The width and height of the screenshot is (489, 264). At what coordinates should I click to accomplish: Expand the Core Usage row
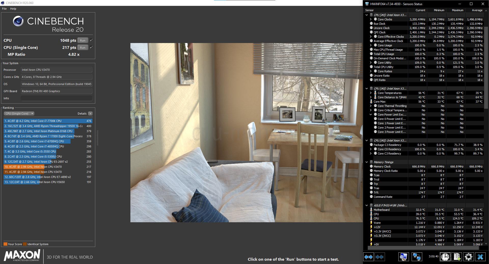[x=371, y=45]
